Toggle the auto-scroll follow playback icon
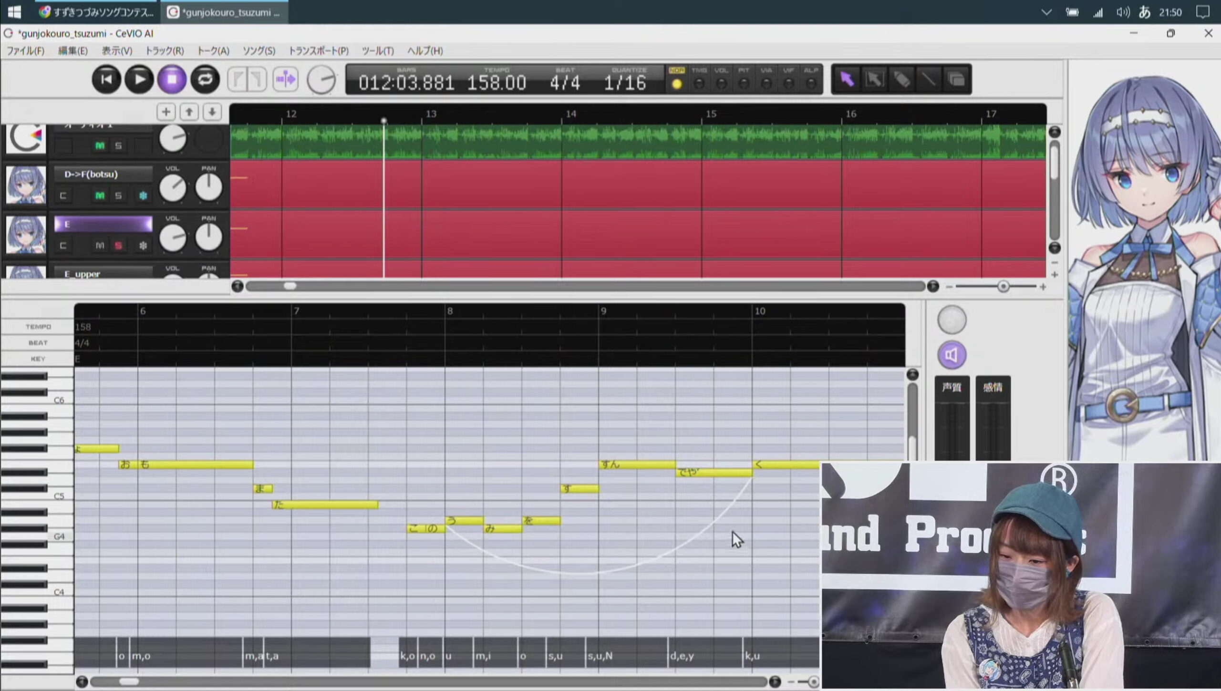The width and height of the screenshot is (1221, 691). coord(286,79)
